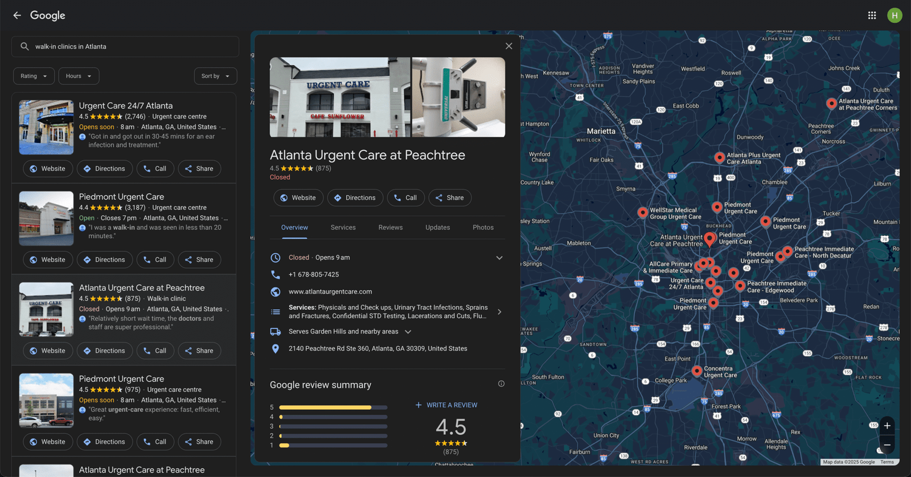
Task: Click the 4-star rating bar
Action: pyautogui.click(x=333, y=417)
